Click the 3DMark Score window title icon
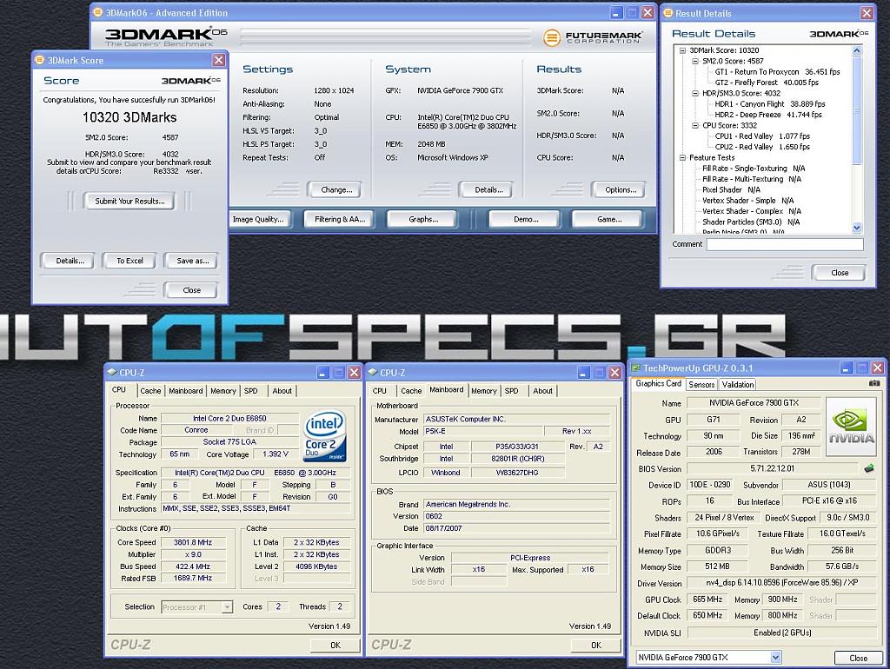The width and height of the screenshot is (890, 669). tap(39, 60)
